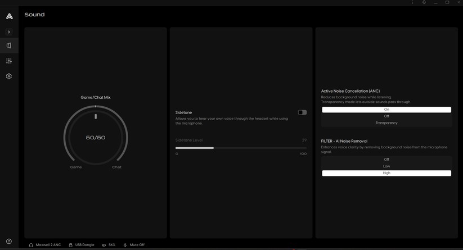Click the headset icon beside Maxwell 2 ANC

pyautogui.click(x=31, y=245)
